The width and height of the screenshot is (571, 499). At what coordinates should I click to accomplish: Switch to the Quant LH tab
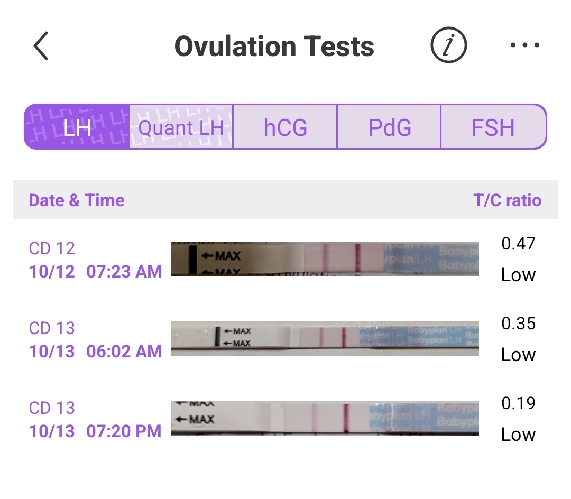(181, 127)
